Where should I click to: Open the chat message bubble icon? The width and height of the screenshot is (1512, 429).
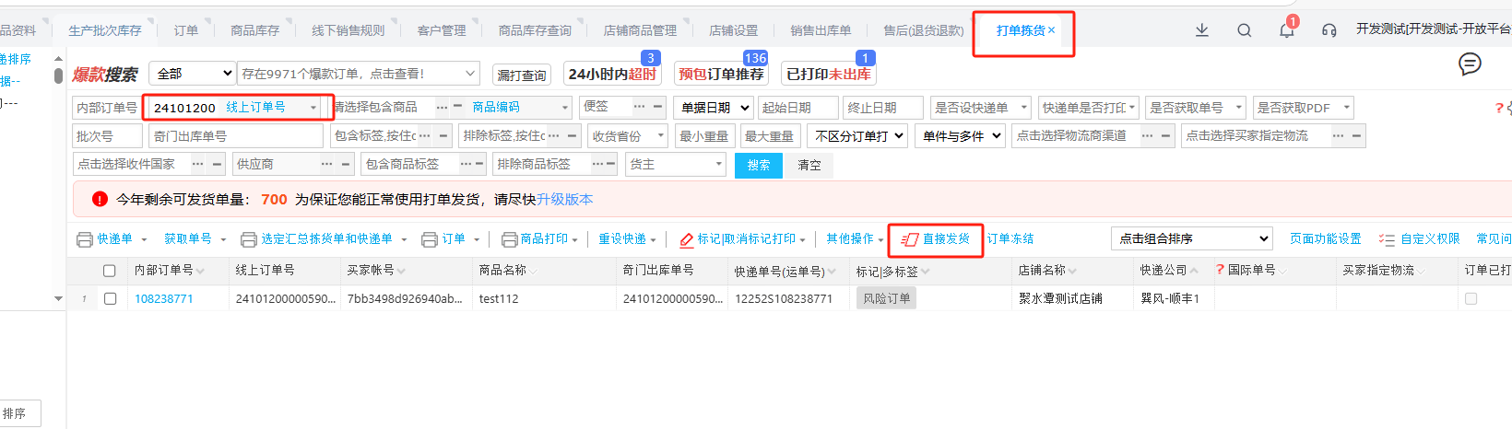(1470, 64)
